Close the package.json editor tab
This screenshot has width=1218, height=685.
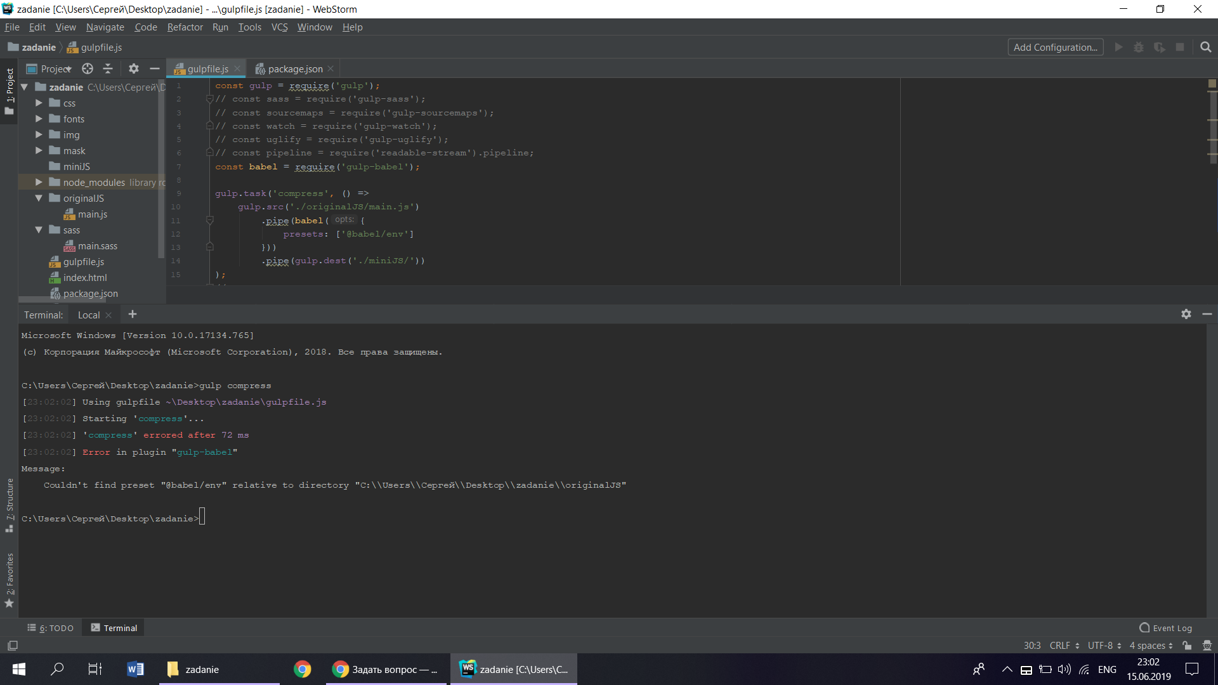click(331, 68)
